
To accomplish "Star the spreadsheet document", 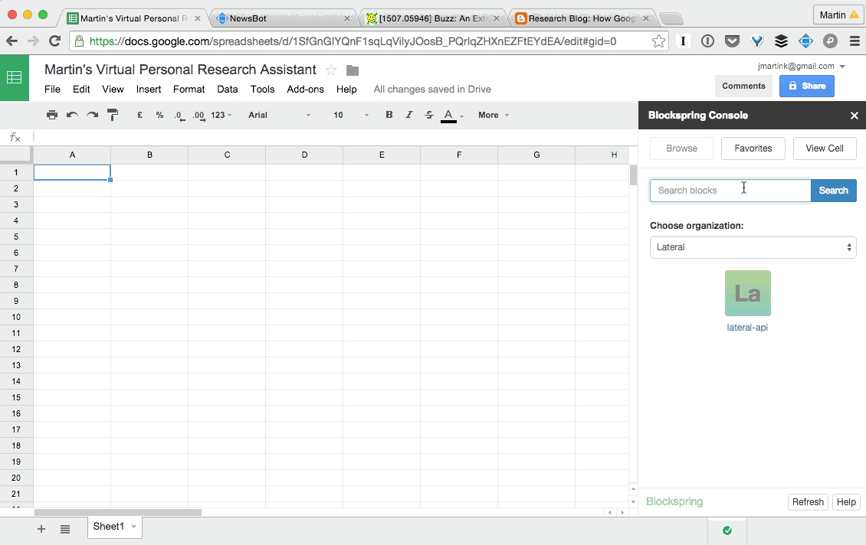I will pyautogui.click(x=331, y=70).
